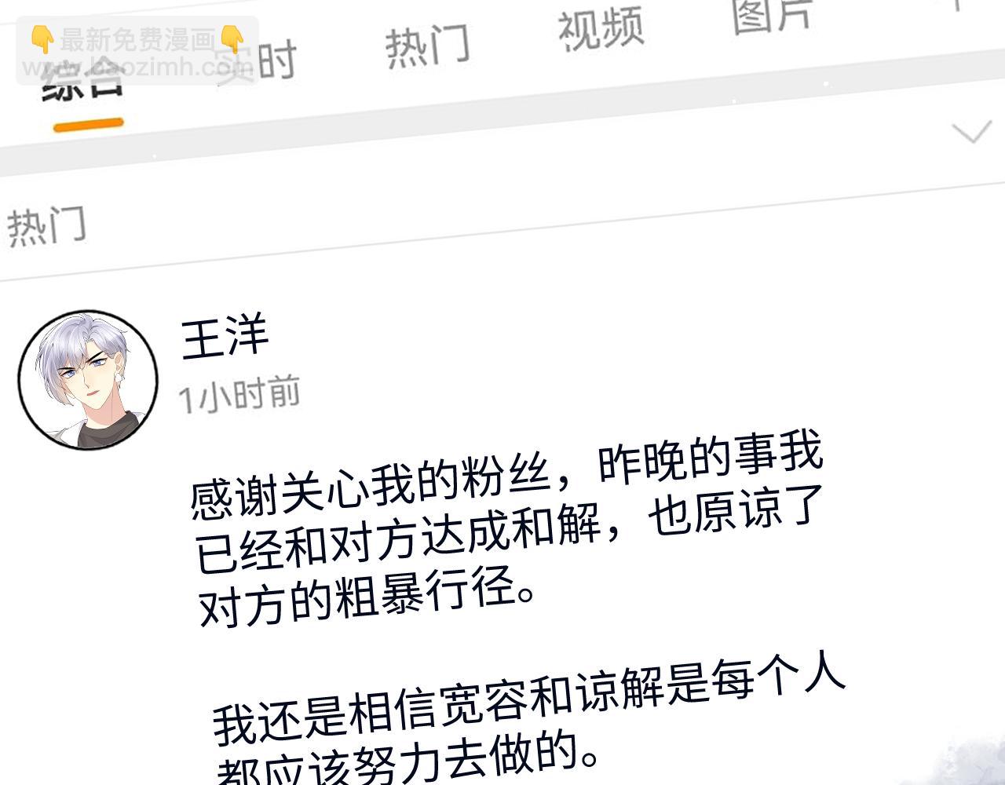
Task: Click the post line 已经和对方达成和解
Action: [510, 534]
